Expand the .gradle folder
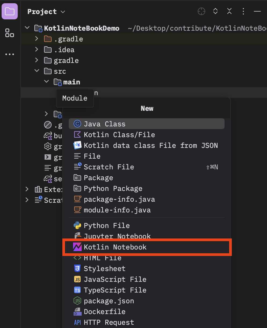Viewport: 267px width, 328px height. (37, 39)
